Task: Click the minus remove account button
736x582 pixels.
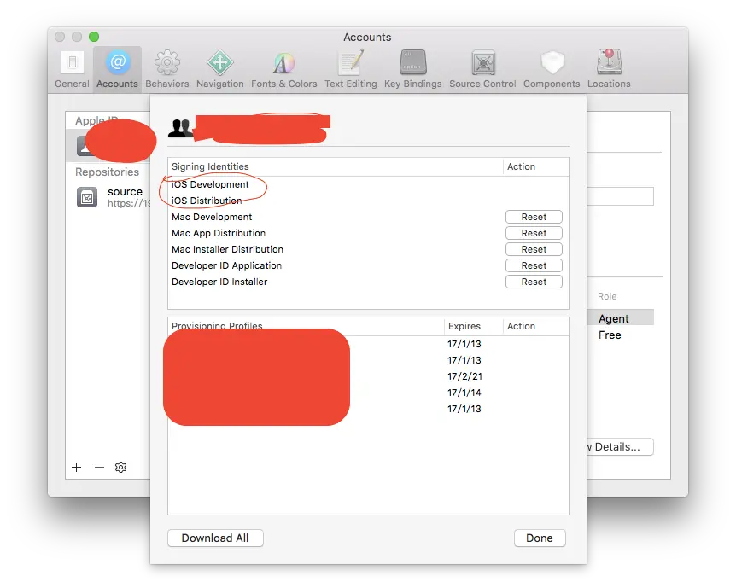Action: point(99,467)
